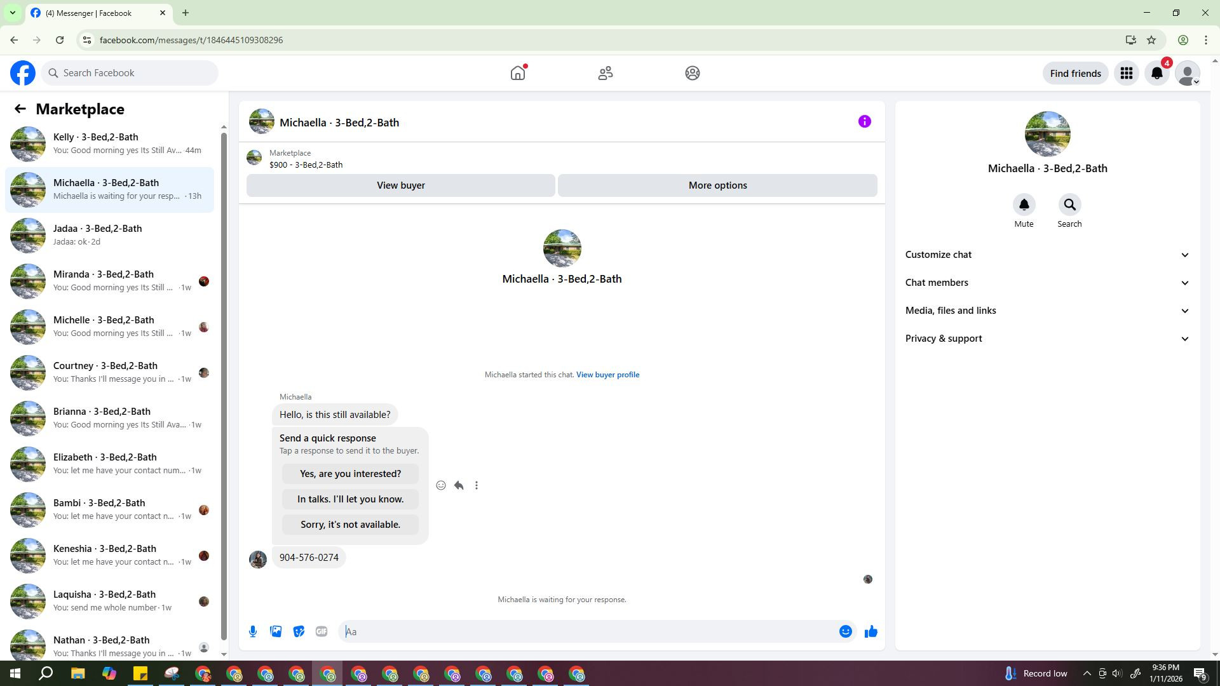
Task: Choose a GIF
Action: (322, 631)
